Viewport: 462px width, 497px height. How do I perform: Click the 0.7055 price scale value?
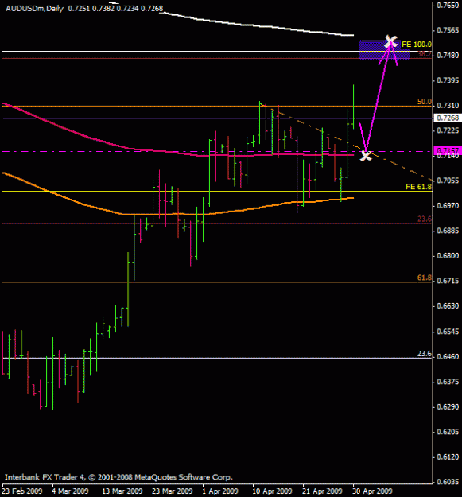click(448, 181)
